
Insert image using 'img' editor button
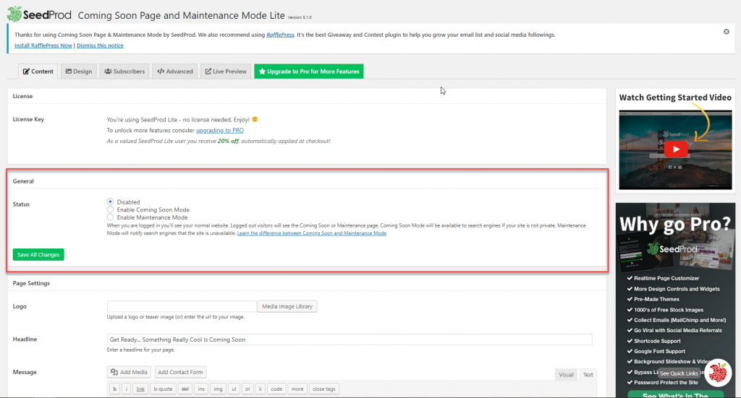(217, 389)
